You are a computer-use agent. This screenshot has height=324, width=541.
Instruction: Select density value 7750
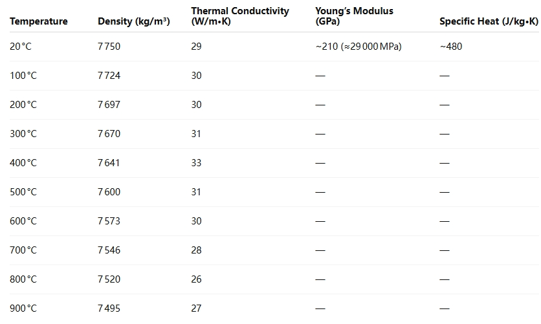tap(109, 47)
